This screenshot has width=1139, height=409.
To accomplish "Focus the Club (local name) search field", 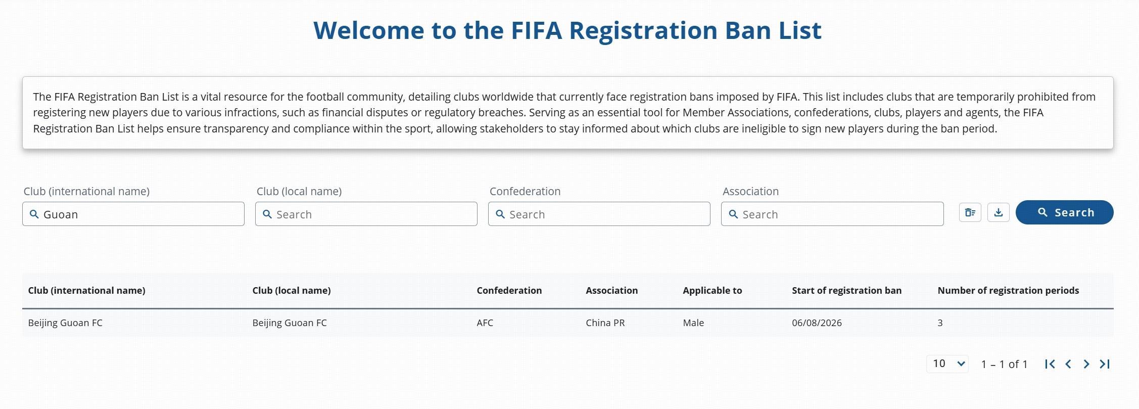I will click(x=366, y=214).
